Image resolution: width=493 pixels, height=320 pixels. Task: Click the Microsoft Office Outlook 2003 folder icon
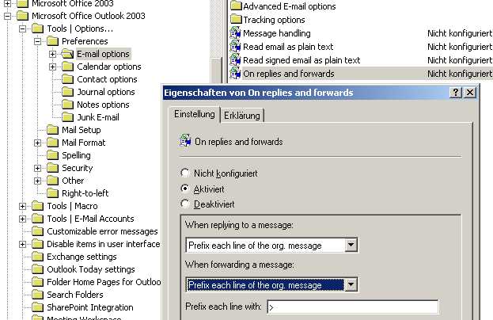[22, 16]
